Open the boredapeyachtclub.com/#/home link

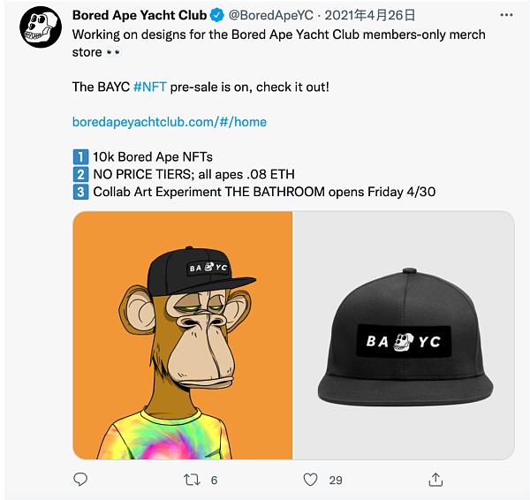click(169, 122)
